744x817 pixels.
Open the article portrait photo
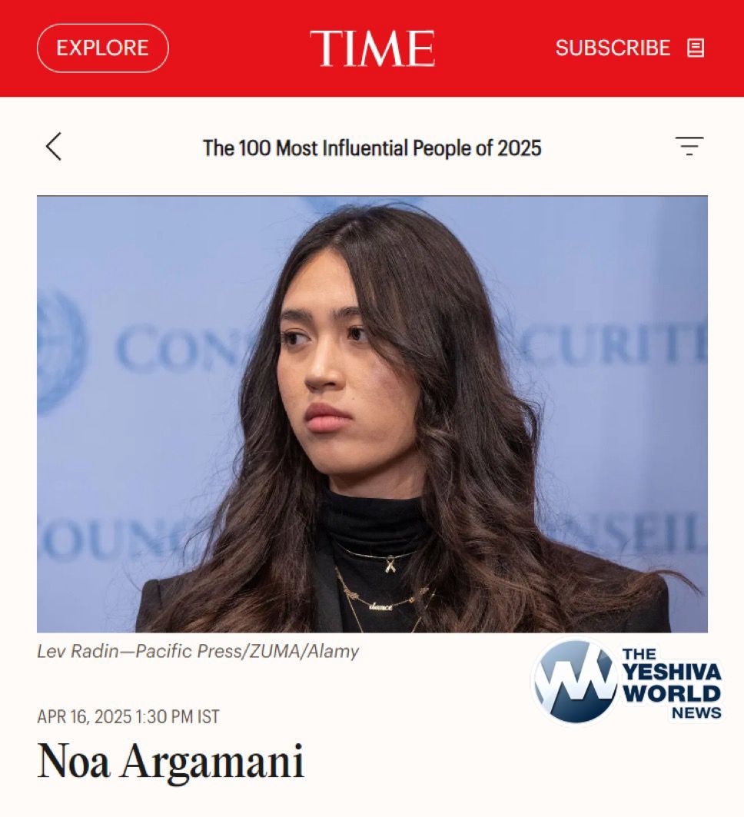pos(372,413)
